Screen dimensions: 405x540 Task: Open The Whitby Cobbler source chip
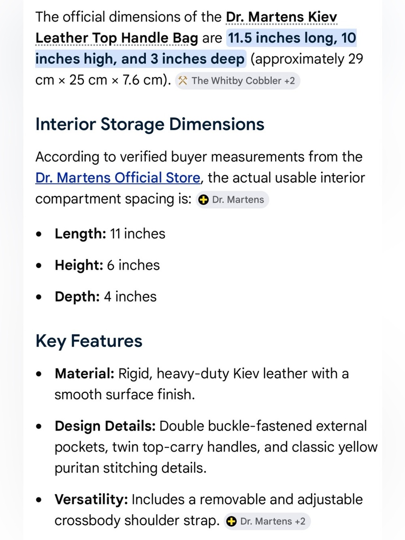click(237, 81)
